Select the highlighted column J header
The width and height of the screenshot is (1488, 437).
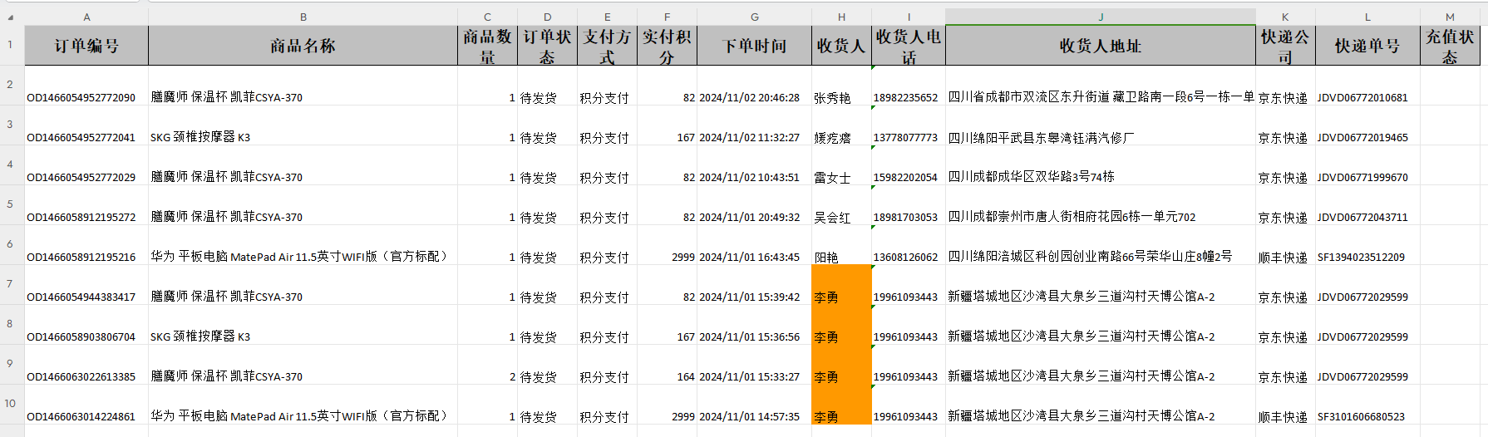[x=1101, y=17]
